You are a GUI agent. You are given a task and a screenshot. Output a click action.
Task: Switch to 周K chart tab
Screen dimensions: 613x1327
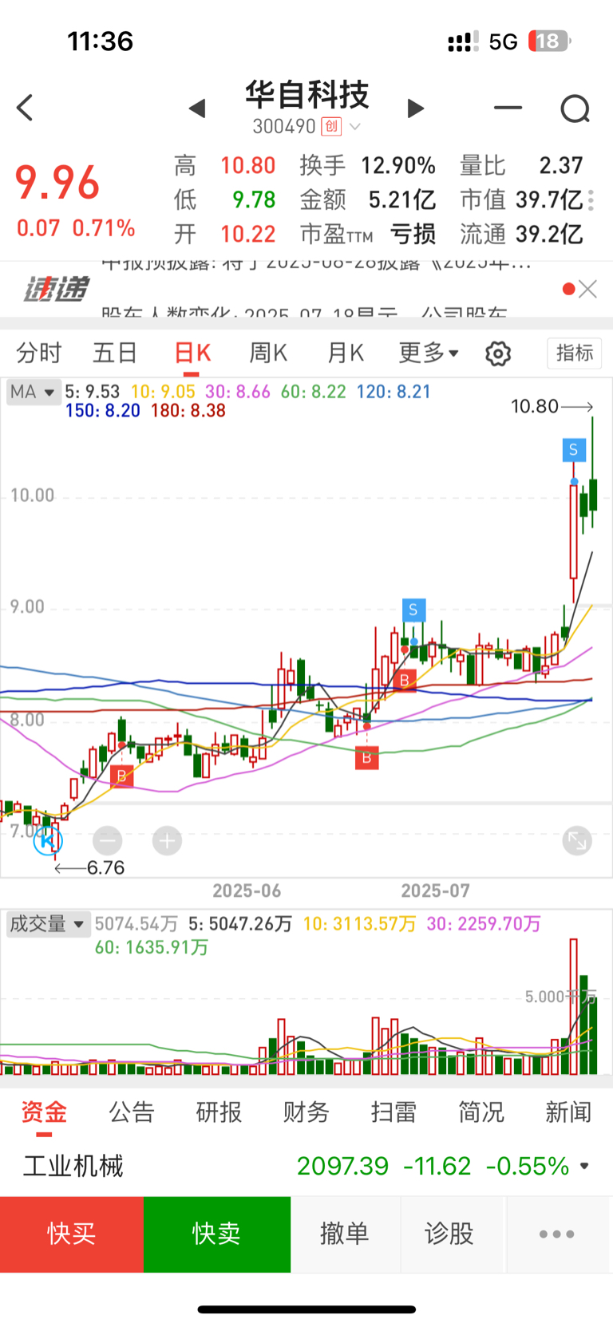click(269, 353)
